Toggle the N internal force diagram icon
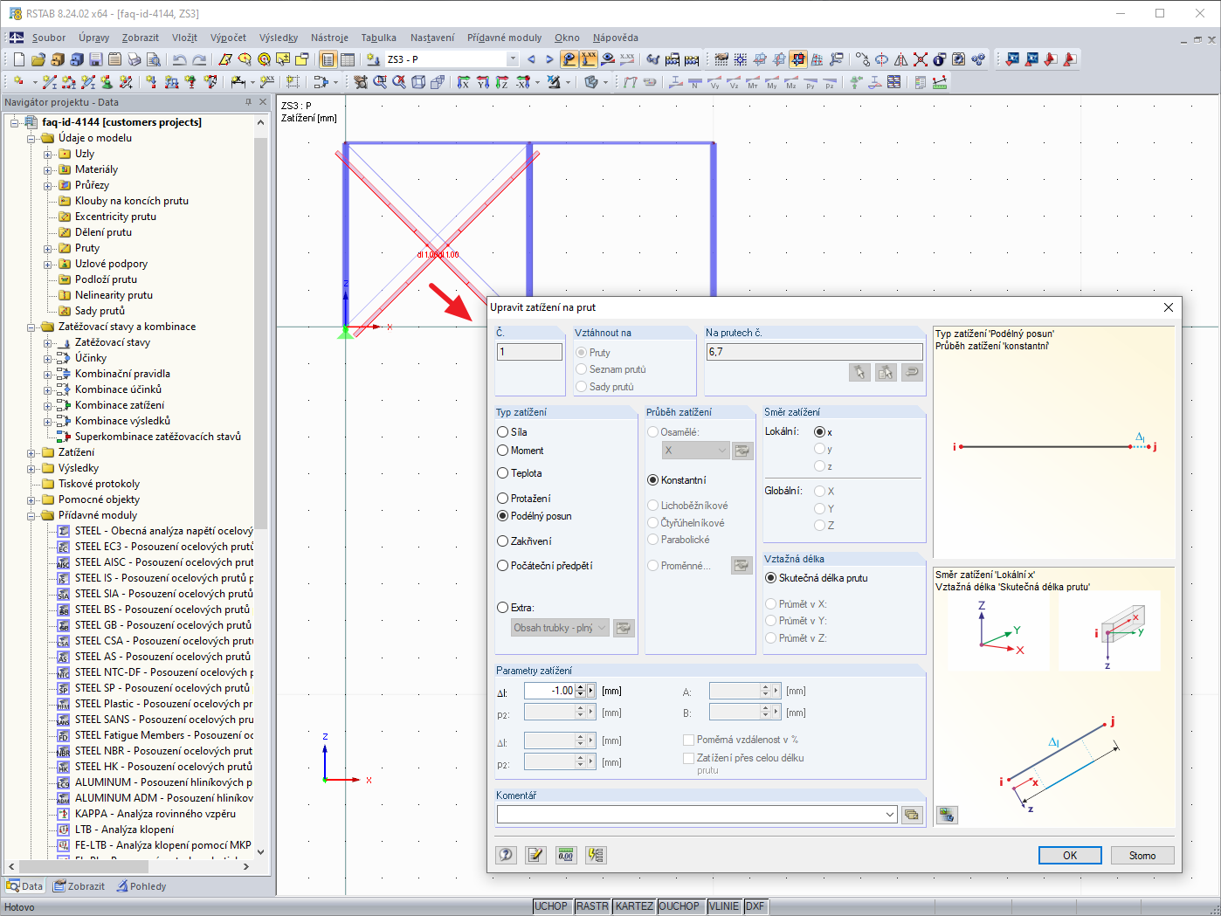Image resolution: width=1221 pixels, height=916 pixels. click(695, 82)
